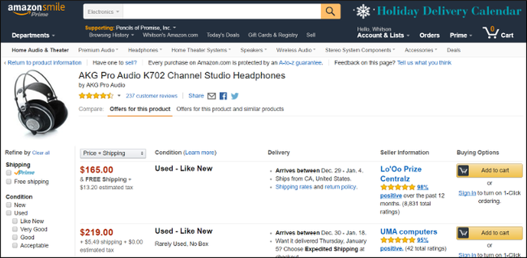Enable the Prime shipping checkbox
This screenshot has height=258, width=527.
pyautogui.click(x=8, y=173)
